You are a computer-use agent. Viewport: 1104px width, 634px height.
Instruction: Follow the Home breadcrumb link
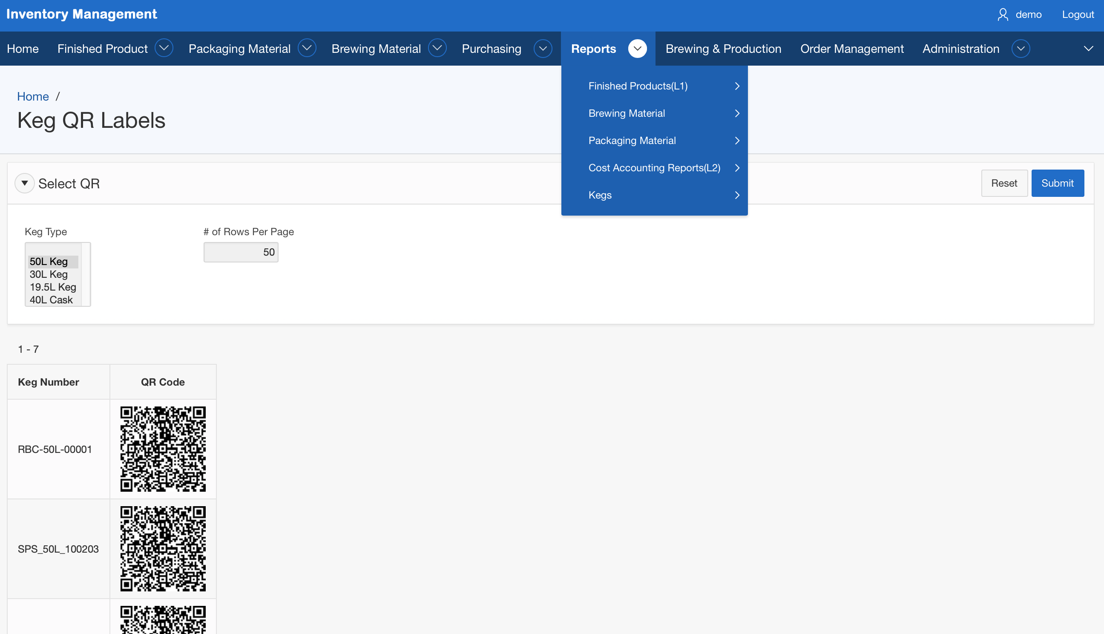(33, 97)
